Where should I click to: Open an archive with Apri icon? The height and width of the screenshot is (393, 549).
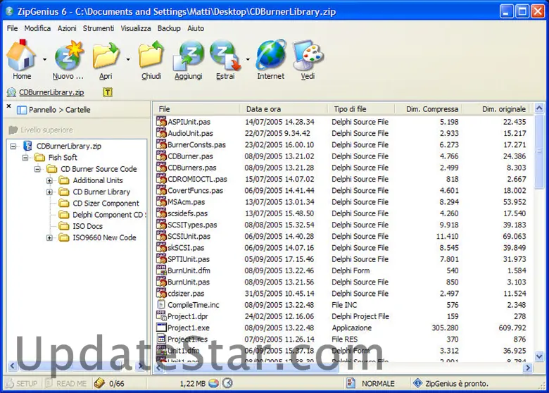[106, 56]
